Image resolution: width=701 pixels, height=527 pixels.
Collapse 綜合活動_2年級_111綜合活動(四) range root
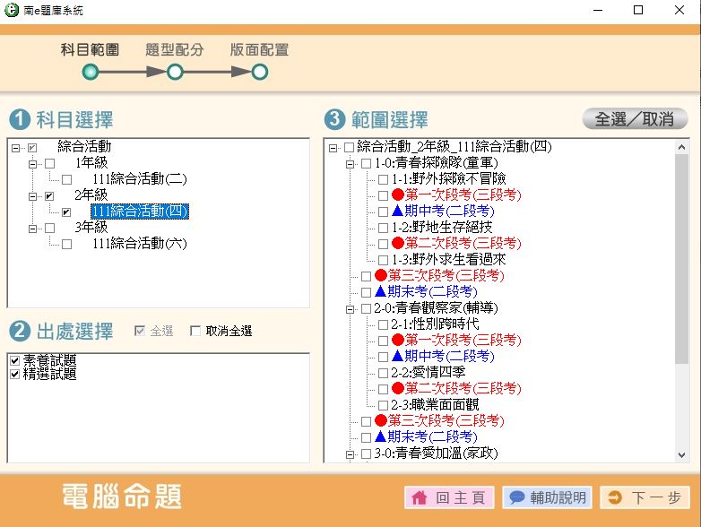333,148
